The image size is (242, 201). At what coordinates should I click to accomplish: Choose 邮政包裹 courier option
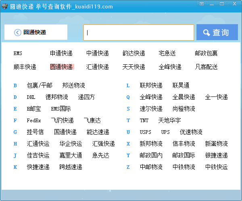click(206, 53)
